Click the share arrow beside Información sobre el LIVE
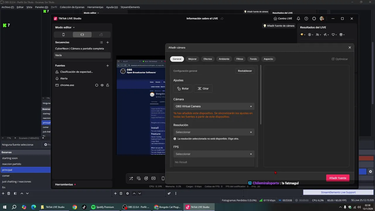The image size is (375, 211). pyautogui.click(x=222, y=18)
